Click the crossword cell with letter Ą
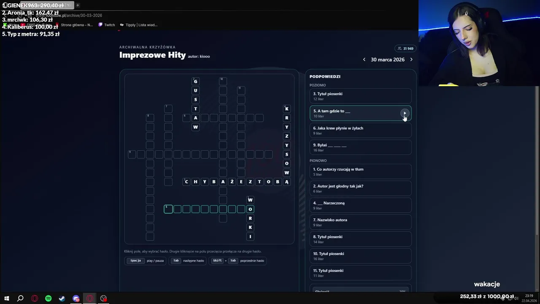Image resolution: width=540 pixels, height=304 pixels. click(287, 182)
